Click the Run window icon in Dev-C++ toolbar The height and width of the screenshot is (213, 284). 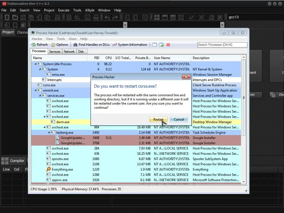[x=165, y=17]
